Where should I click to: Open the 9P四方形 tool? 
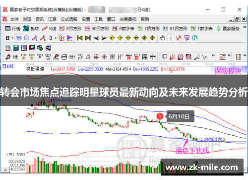97,29
